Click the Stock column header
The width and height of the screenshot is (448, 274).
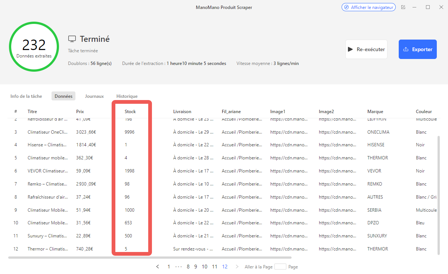pyautogui.click(x=130, y=112)
